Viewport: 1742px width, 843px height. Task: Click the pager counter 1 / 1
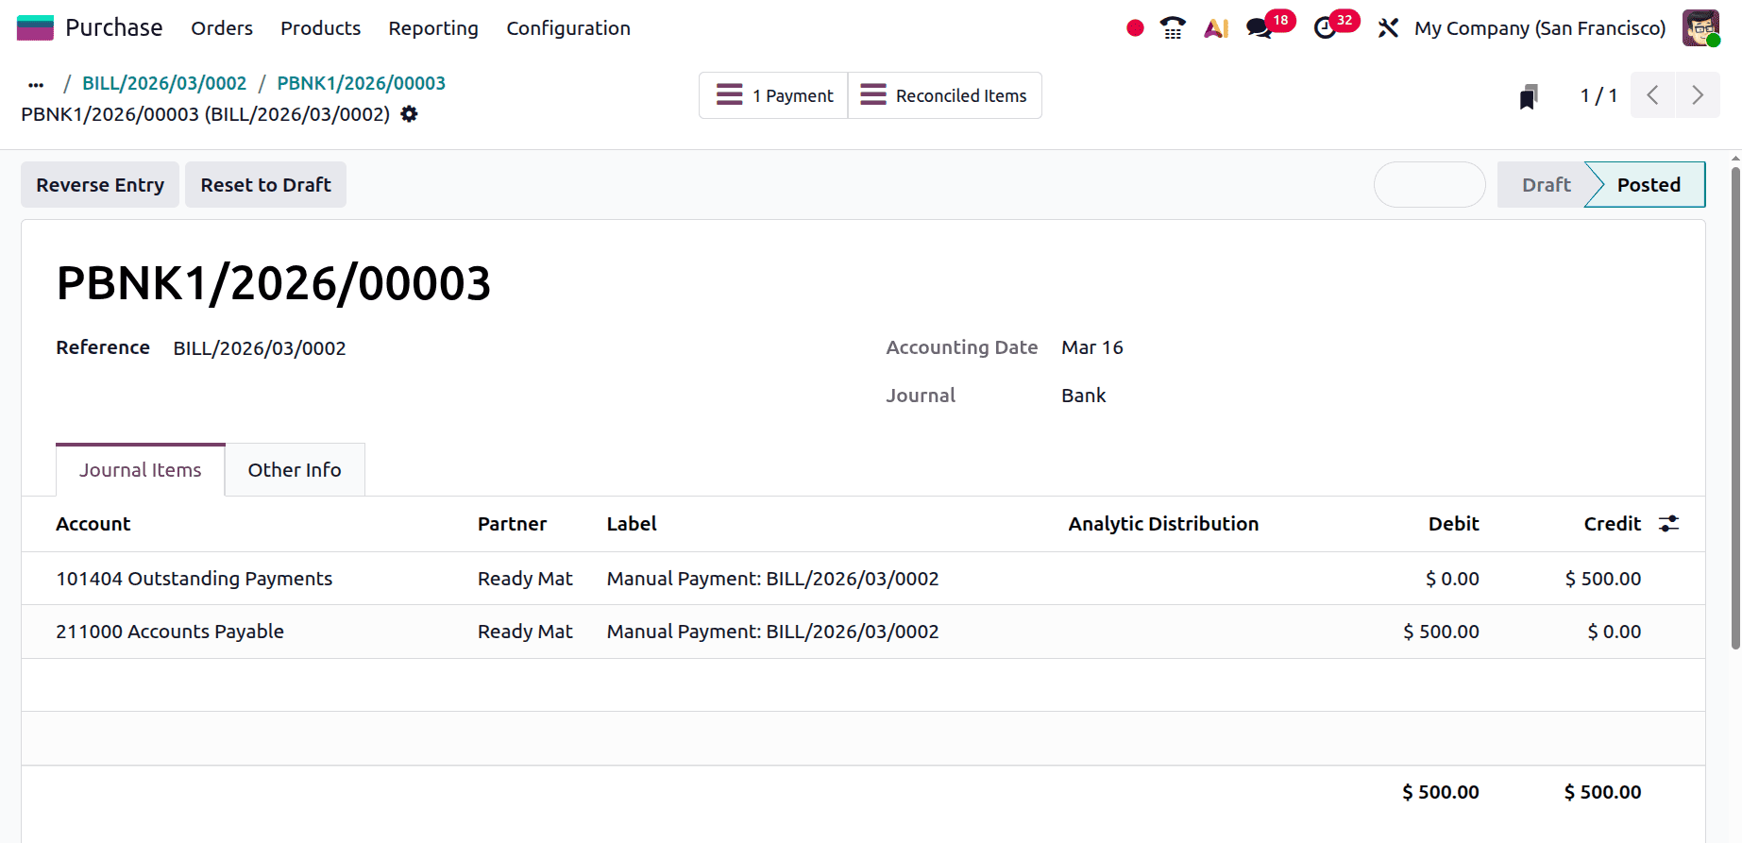tap(1598, 96)
